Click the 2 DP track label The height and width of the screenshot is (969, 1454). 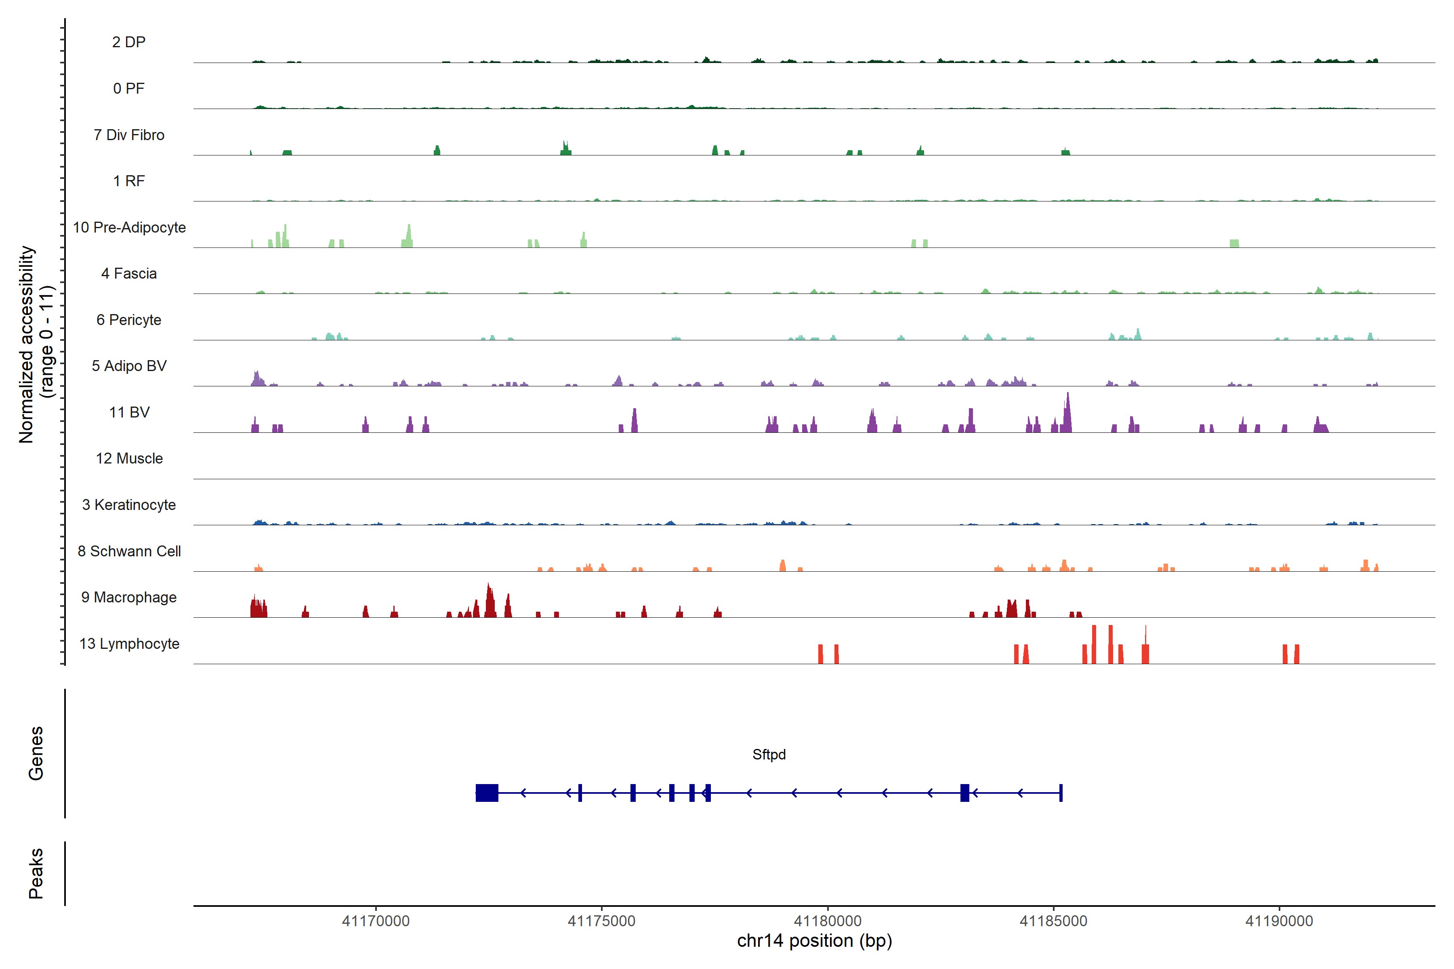pos(128,42)
